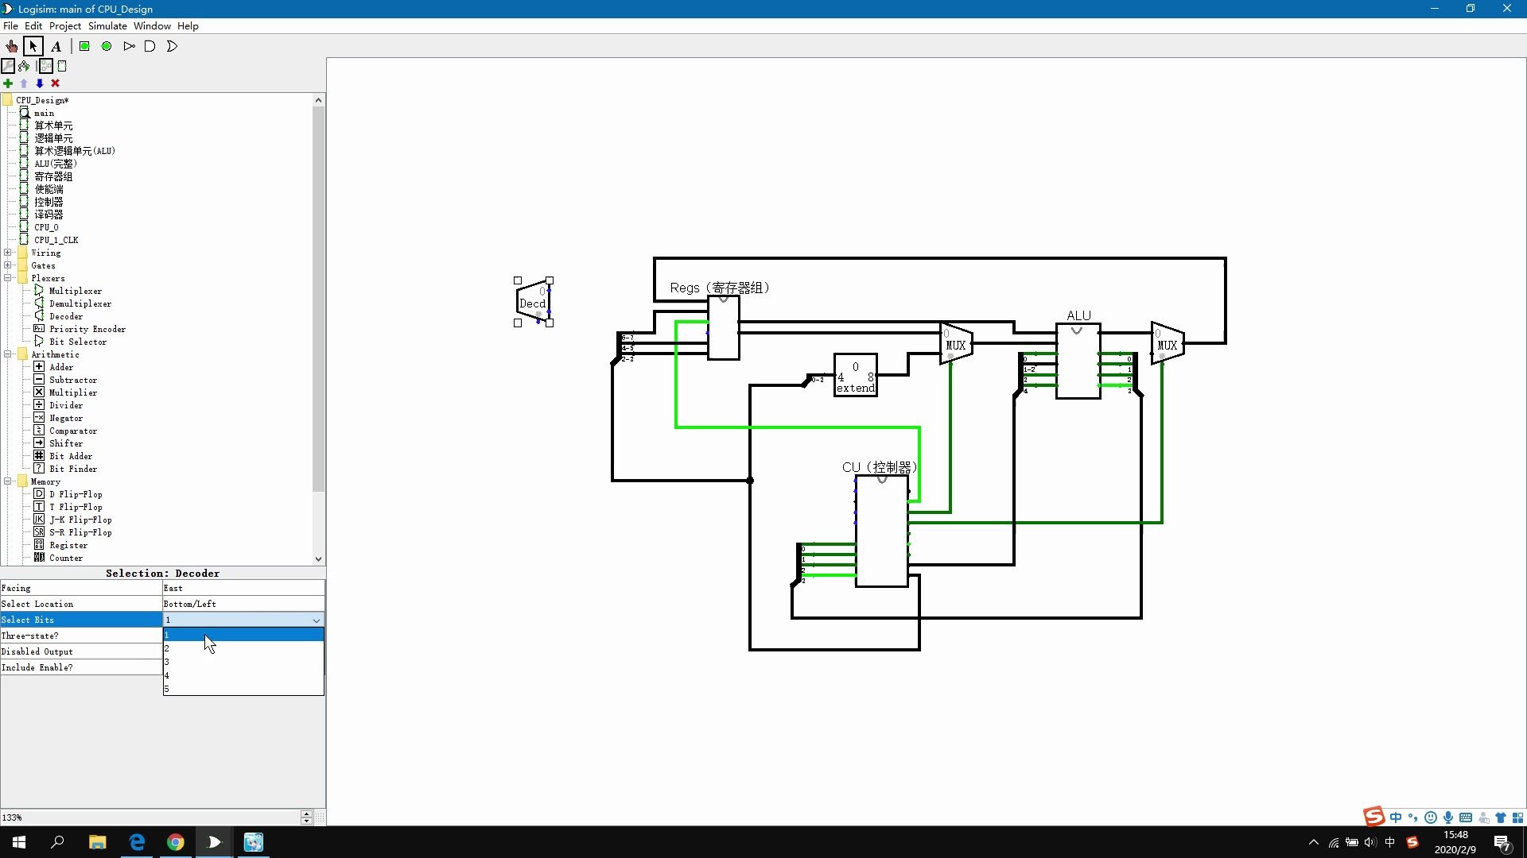Toggle view circuit layout button
This screenshot has width=1527, height=858.
click(45, 66)
